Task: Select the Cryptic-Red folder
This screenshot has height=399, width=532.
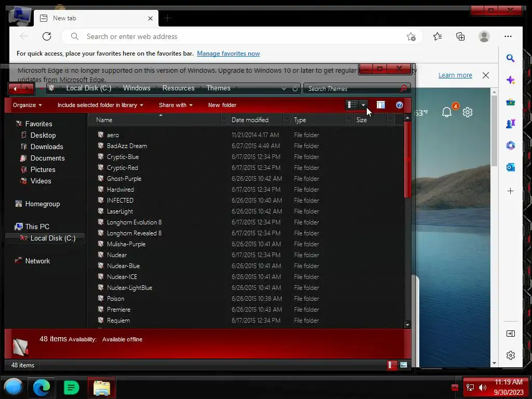Action: point(123,168)
